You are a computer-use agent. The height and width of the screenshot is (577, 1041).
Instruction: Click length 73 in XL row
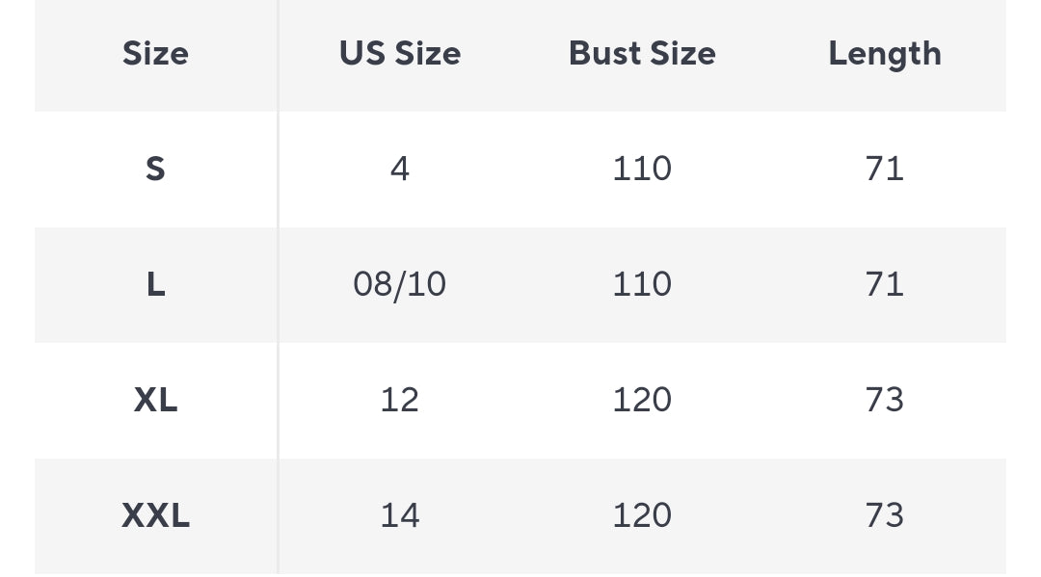coord(885,400)
